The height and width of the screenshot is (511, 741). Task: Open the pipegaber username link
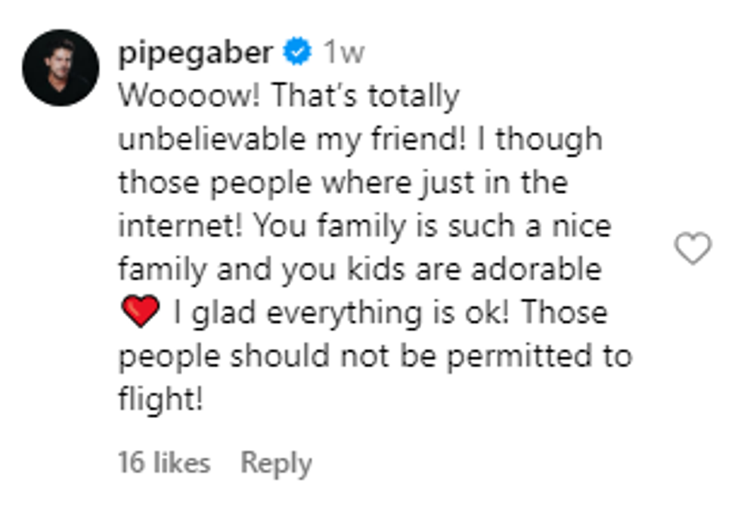[x=196, y=53]
